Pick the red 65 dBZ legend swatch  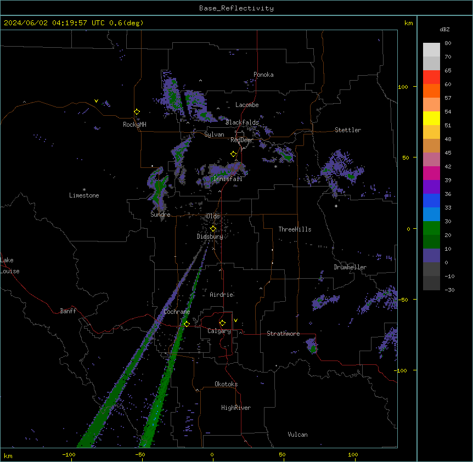(x=431, y=77)
